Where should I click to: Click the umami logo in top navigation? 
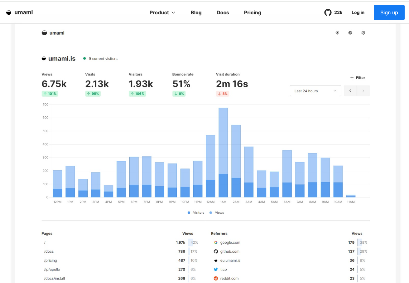pyautogui.click(x=19, y=12)
